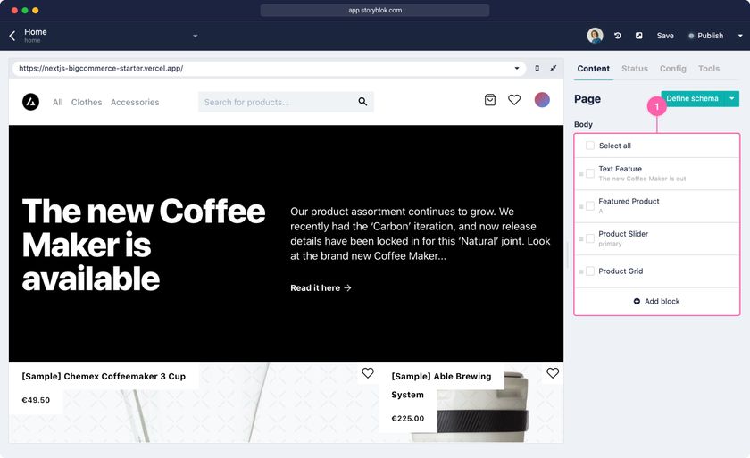The image size is (750, 458).
Task: Open the user avatar in the top bar
Action: point(595,36)
